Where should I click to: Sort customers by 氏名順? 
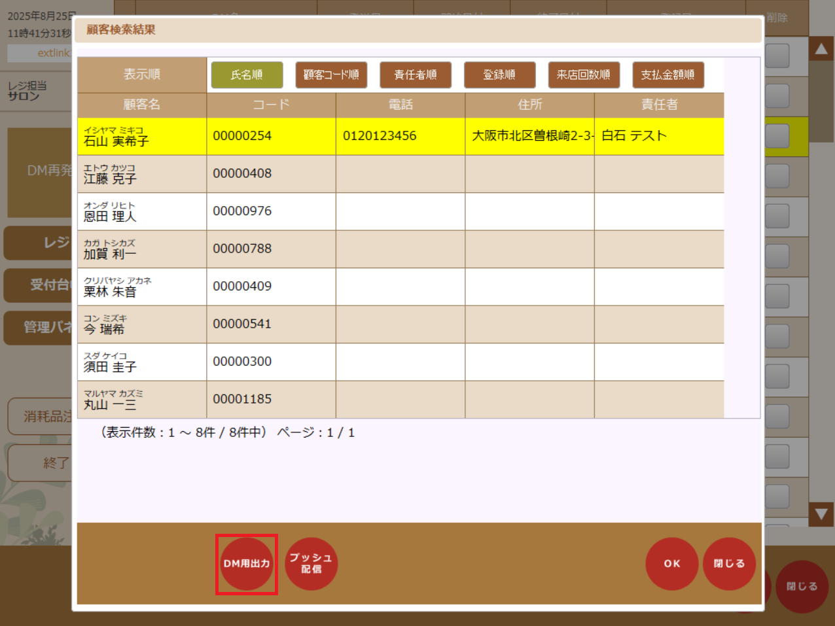click(x=246, y=75)
